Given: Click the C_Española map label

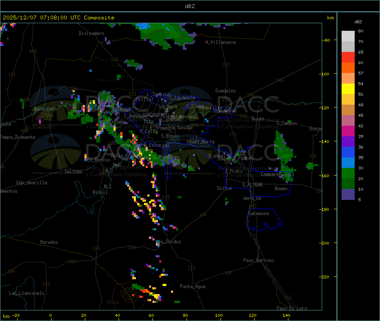Looking at the screenshot, I should pyautogui.click(x=182, y=98).
